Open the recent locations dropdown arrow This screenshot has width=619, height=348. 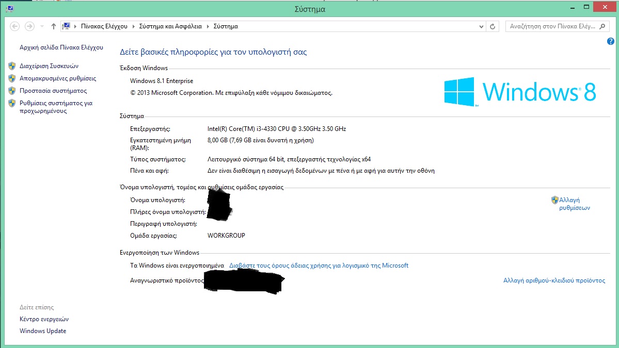tap(42, 26)
